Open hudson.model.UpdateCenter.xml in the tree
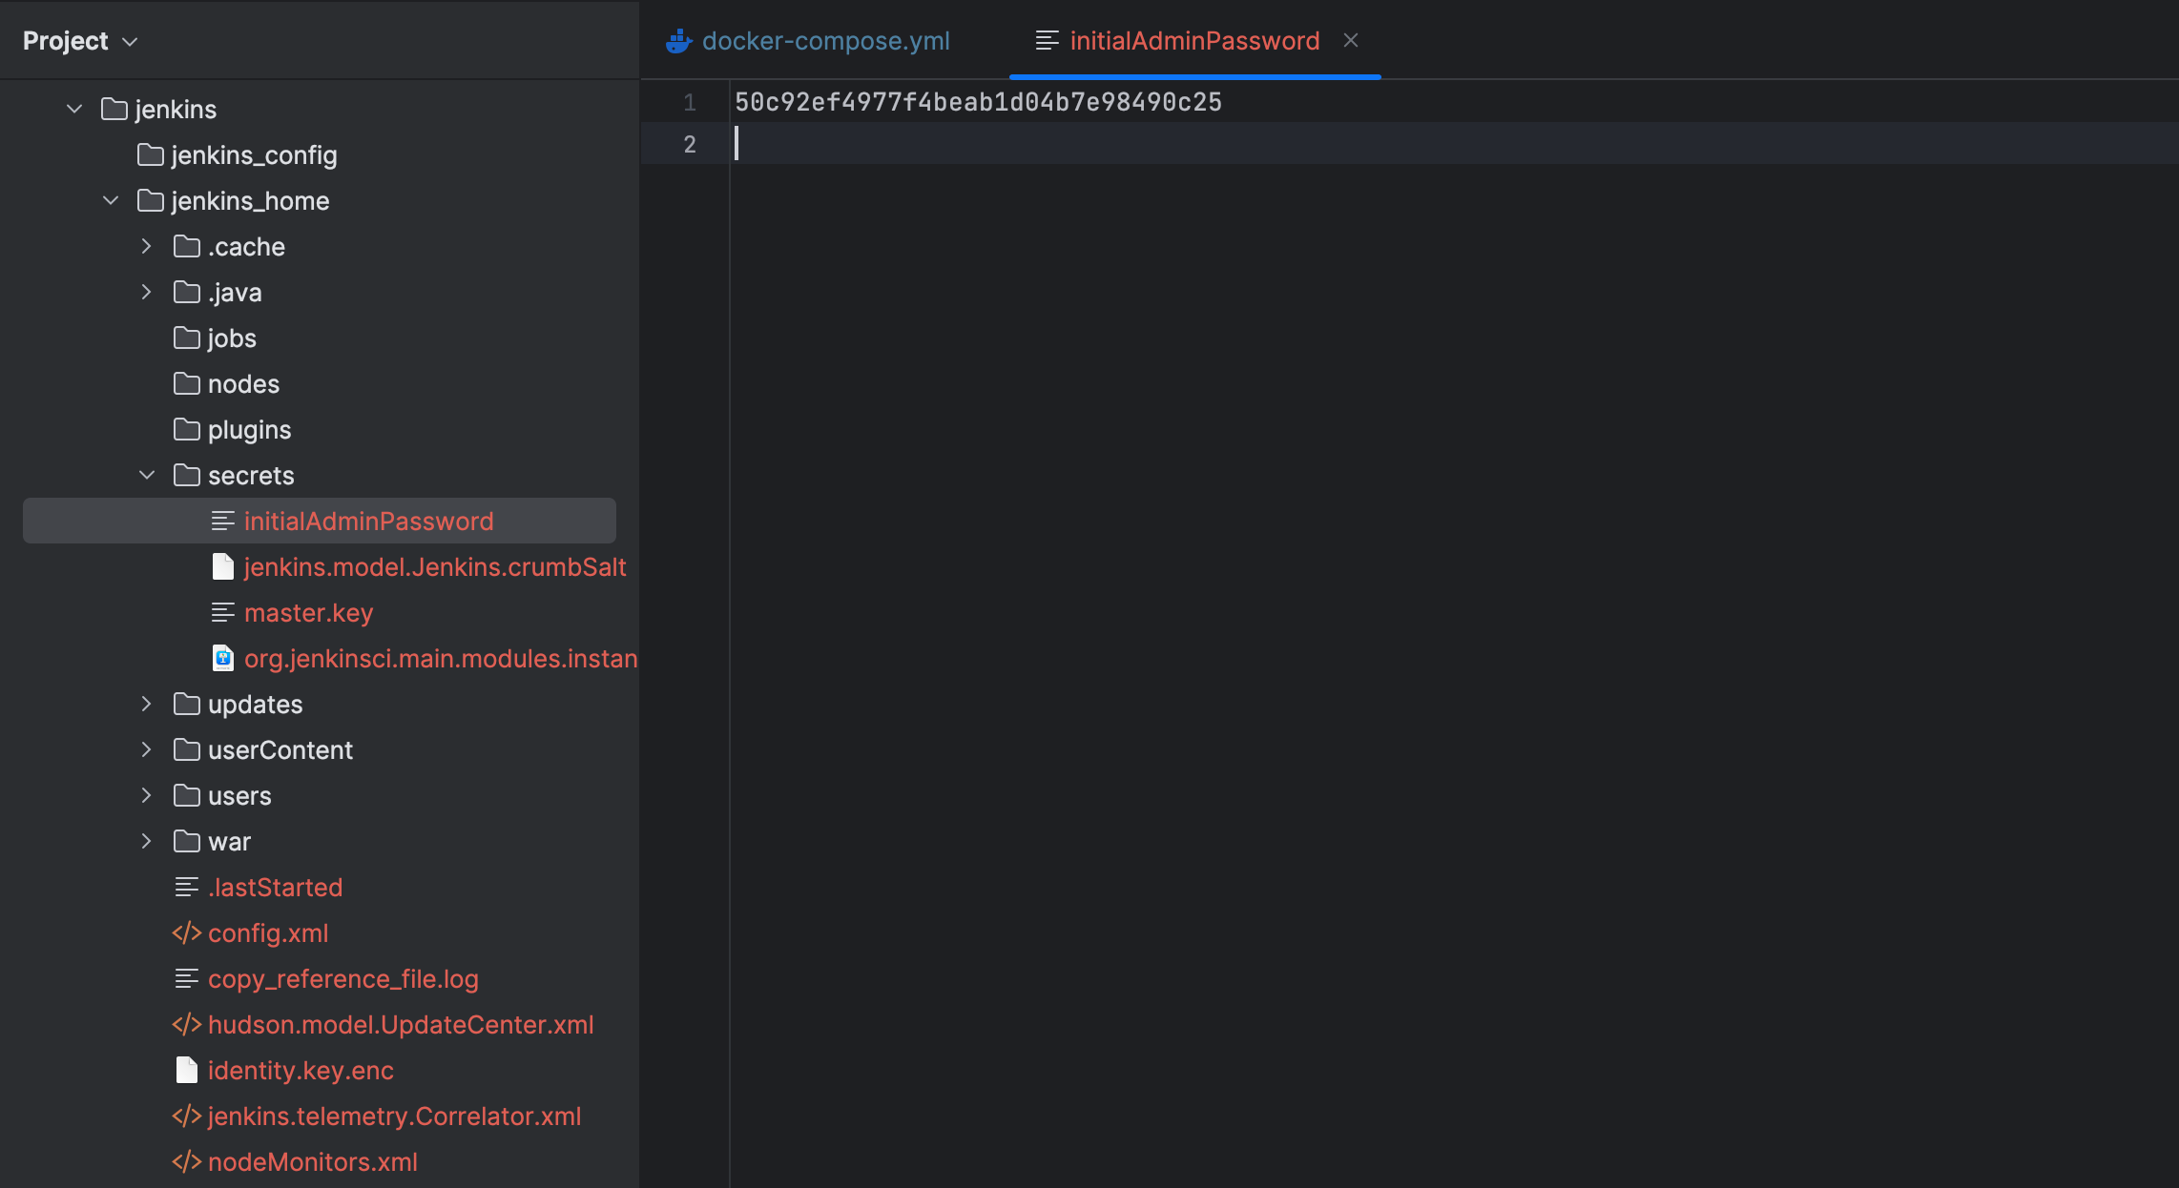The width and height of the screenshot is (2179, 1188). point(400,1025)
